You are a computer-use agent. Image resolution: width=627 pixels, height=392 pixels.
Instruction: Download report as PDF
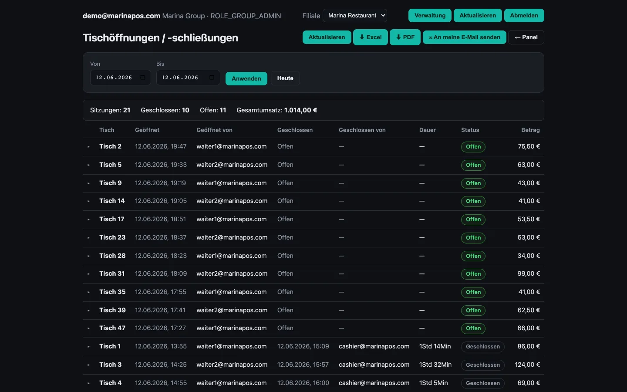coord(405,37)
